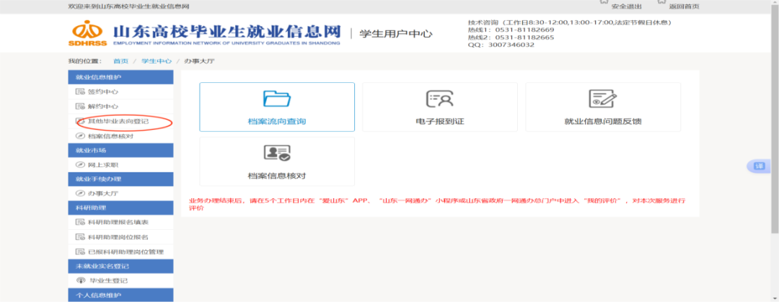This screenshot has width=779, height=302.
Task: Open 档案信息核对 ID card icon tile
Action: (x=276, y=154)
